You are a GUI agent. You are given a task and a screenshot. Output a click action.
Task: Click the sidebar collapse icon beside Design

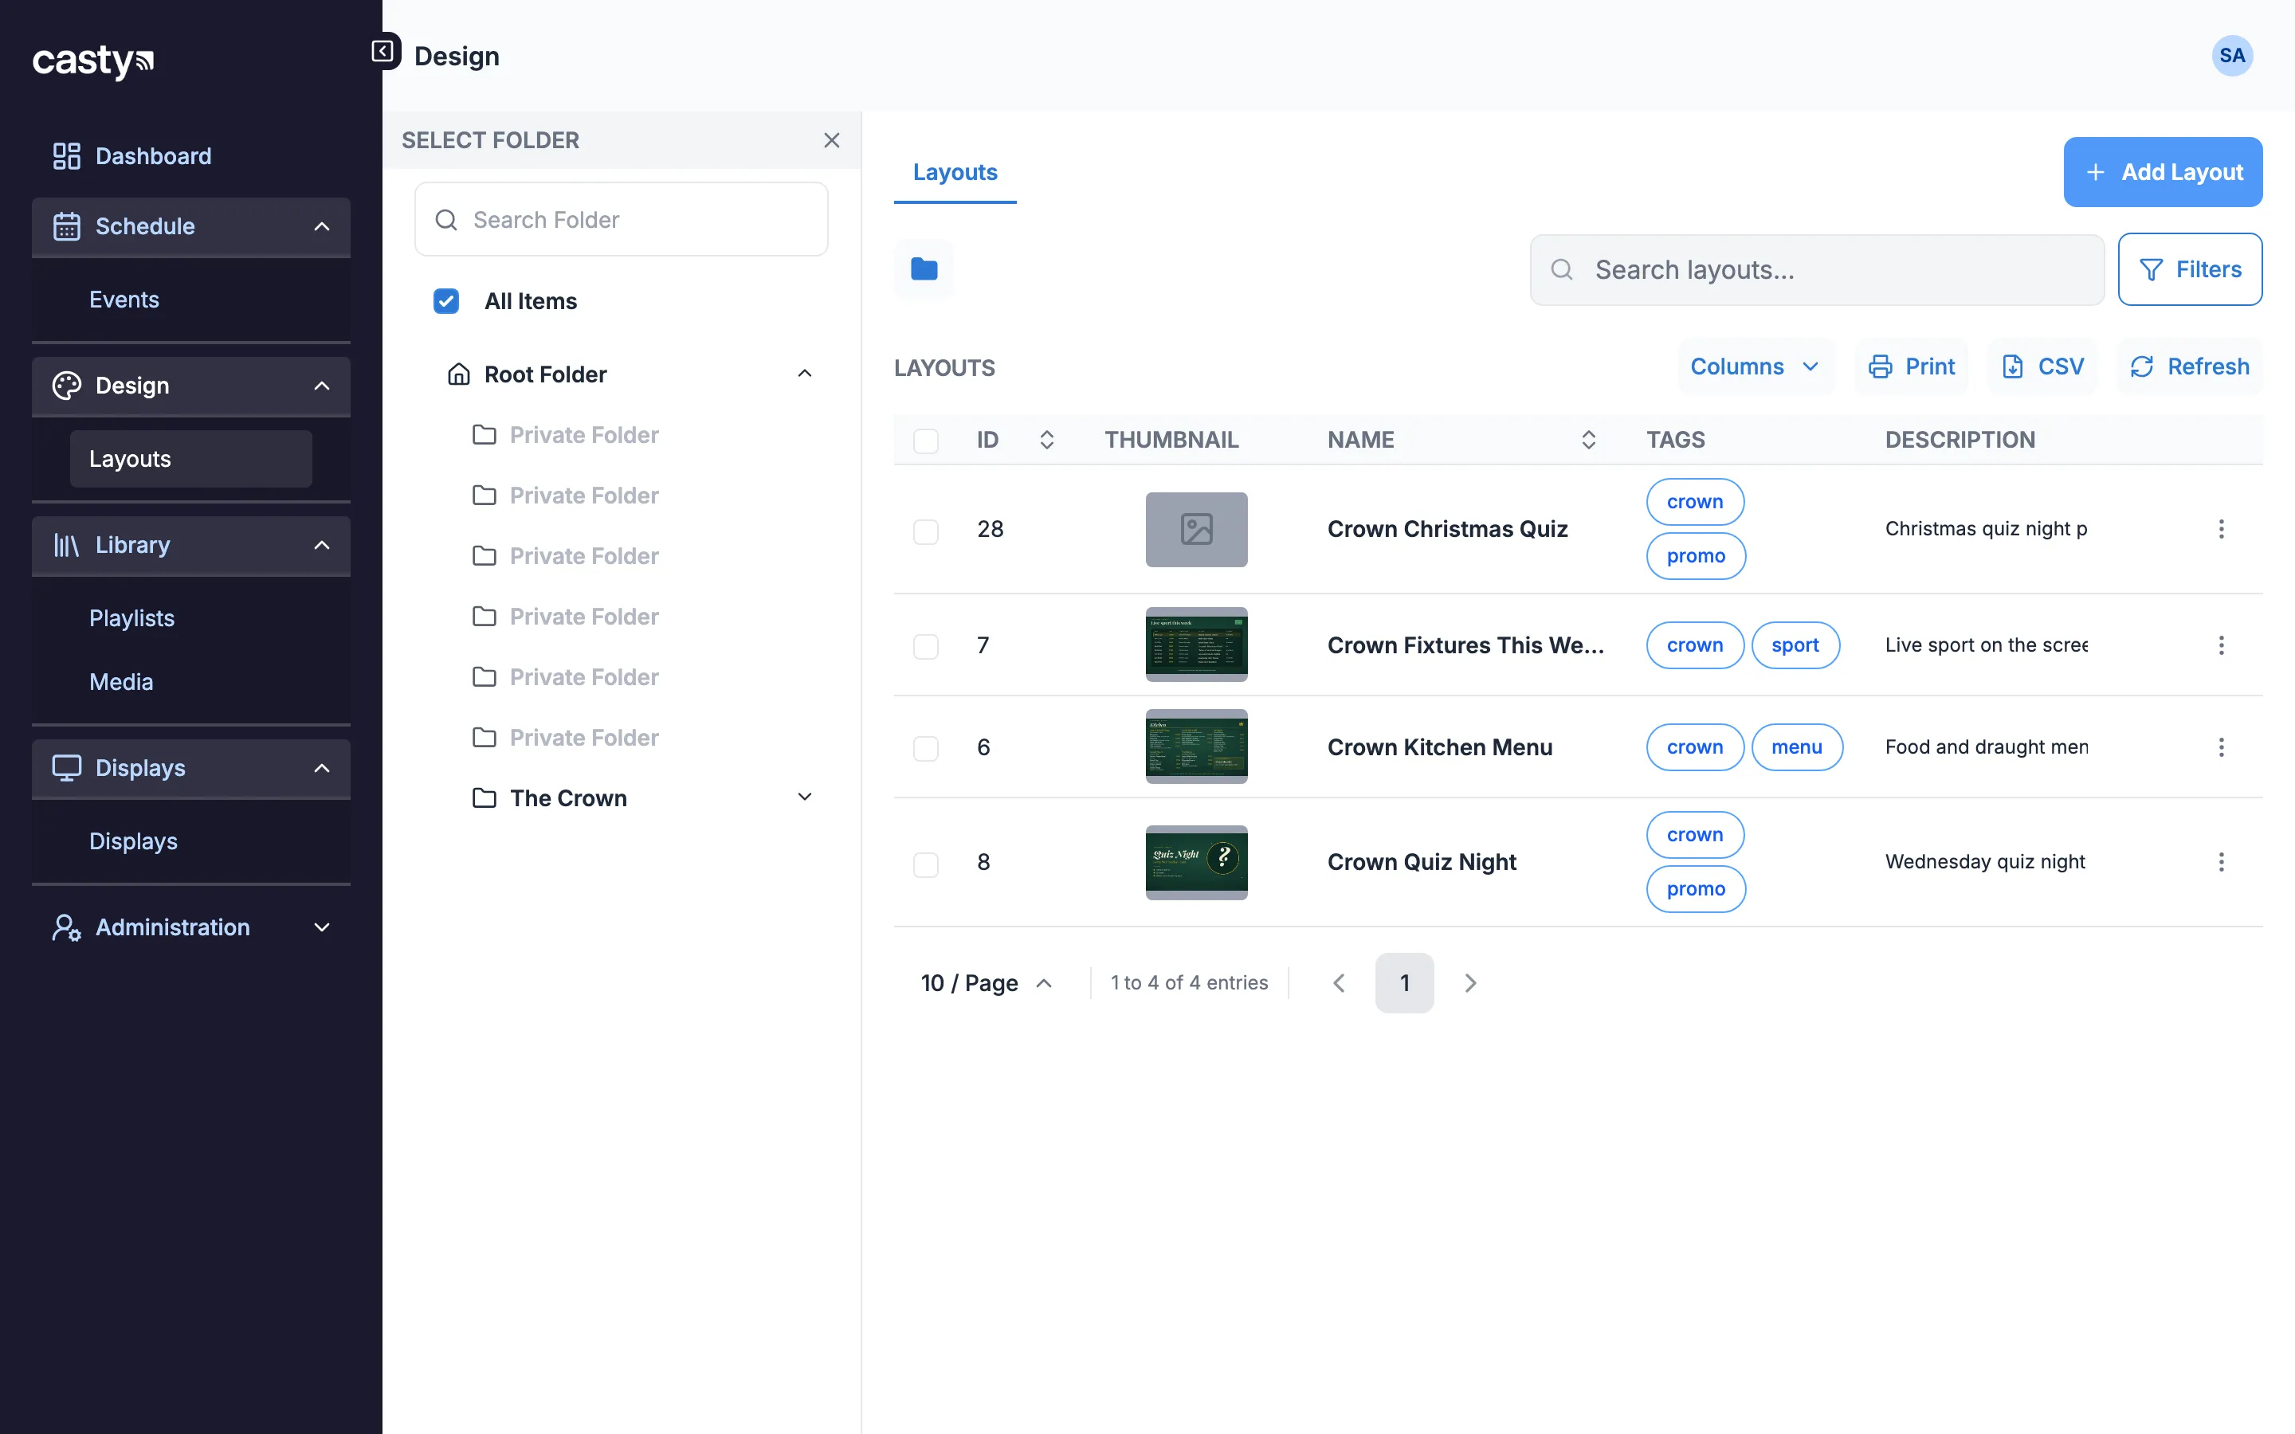pyautogui.click(x=383, y=51)
